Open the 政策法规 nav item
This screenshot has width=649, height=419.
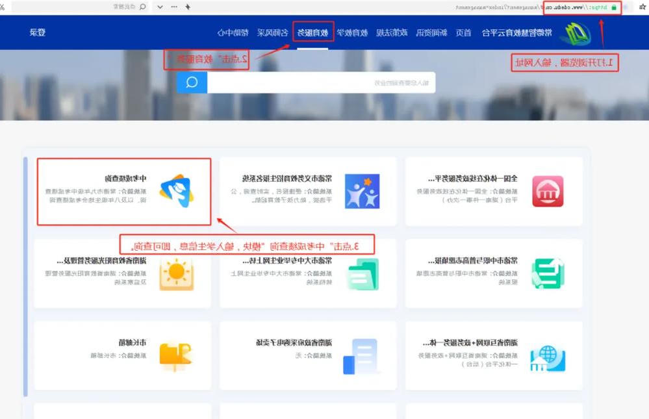tap(392, 32)
